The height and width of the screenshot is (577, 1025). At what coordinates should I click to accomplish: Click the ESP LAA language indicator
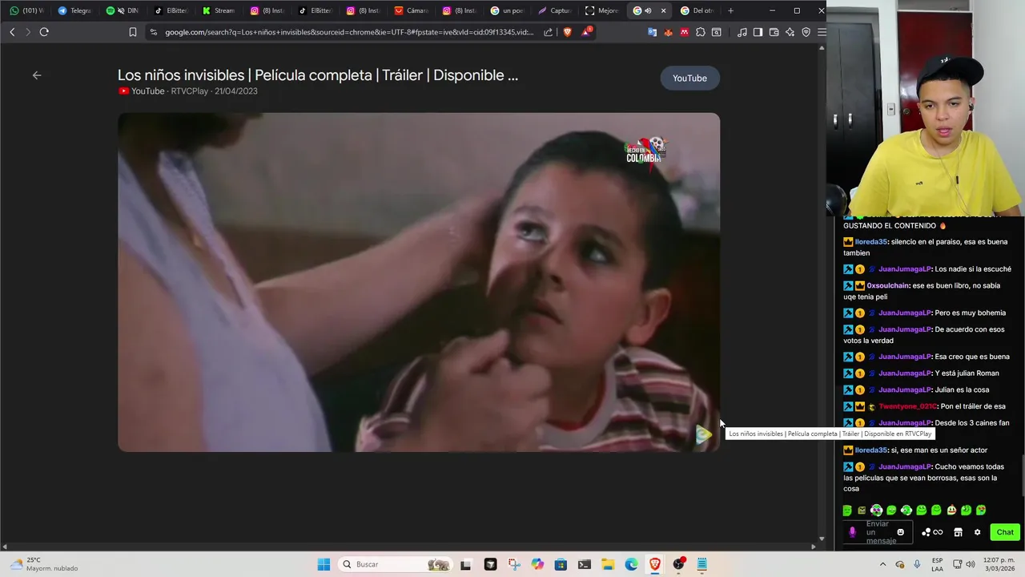[x=938, y=564]
